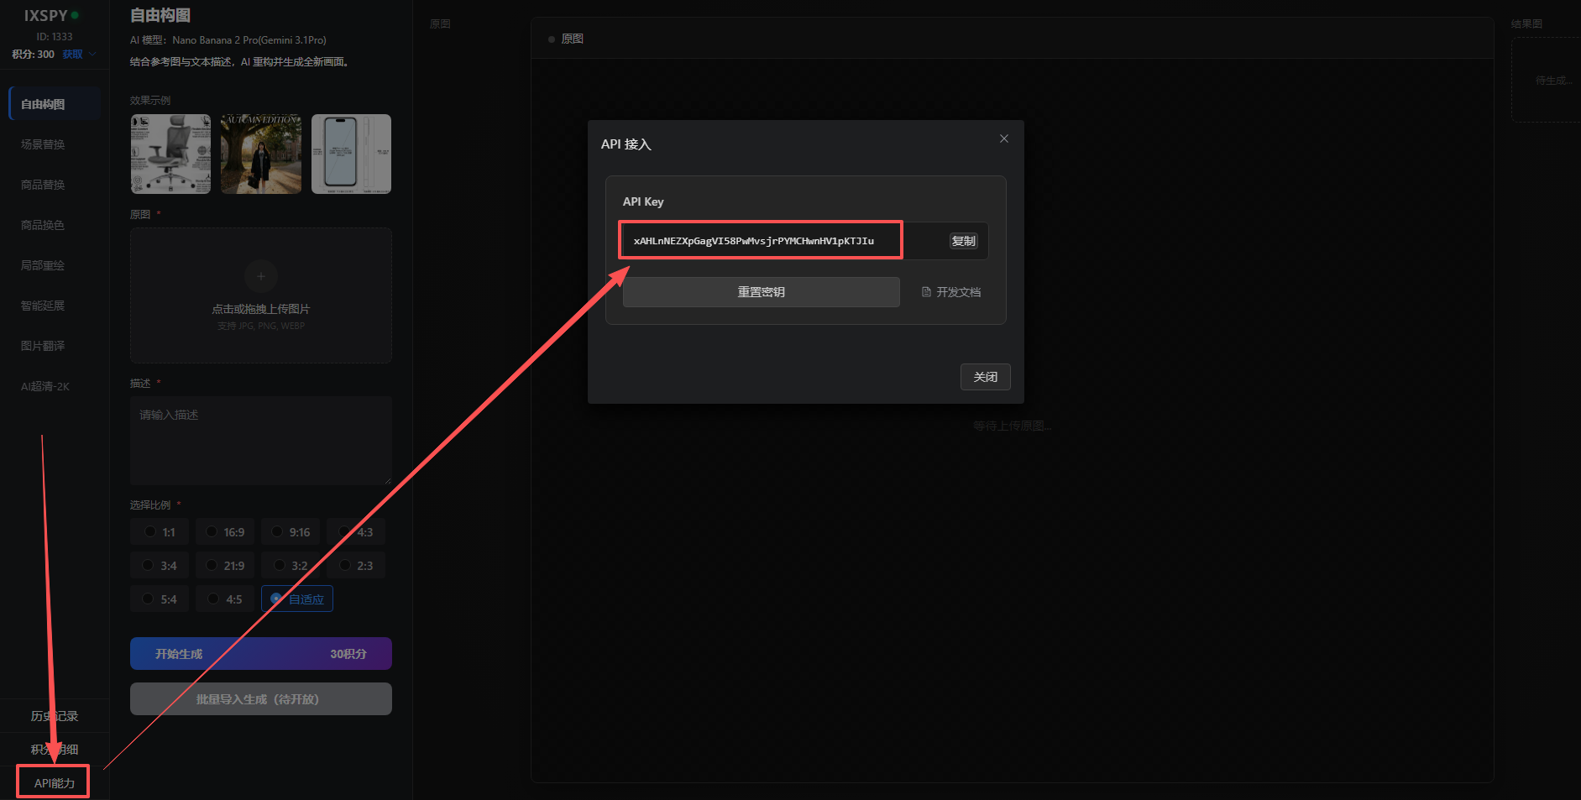The image size is (1581, 800).
Task: Select the 21:9 ratio option
Action: (x=225, y=566)
